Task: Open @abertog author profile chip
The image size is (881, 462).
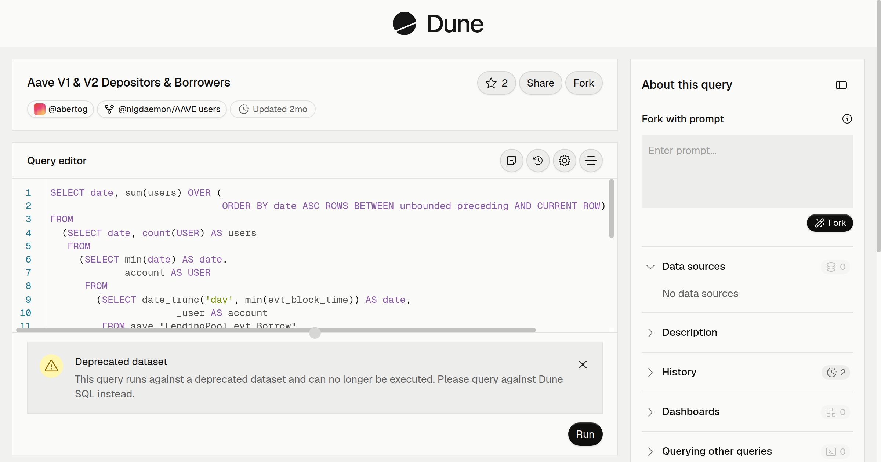Action: 61,109
